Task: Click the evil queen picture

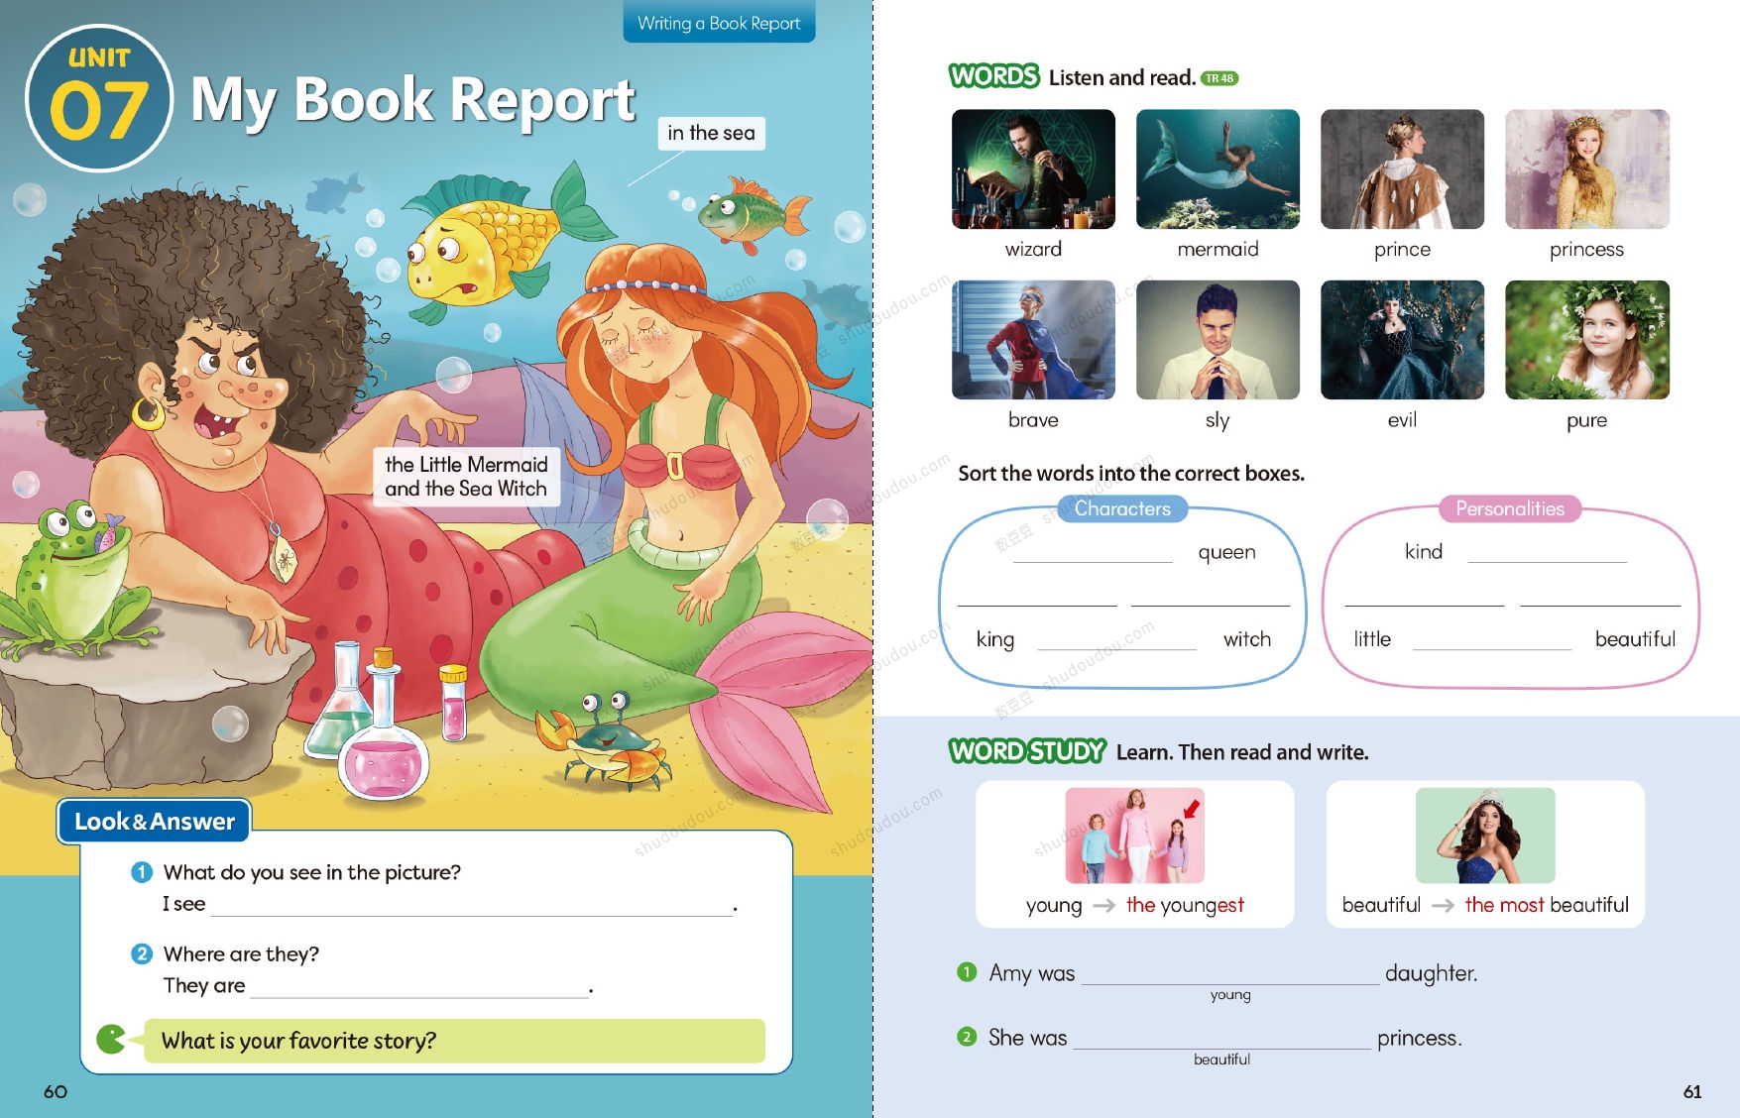Action: click(x=1402, y=340)
